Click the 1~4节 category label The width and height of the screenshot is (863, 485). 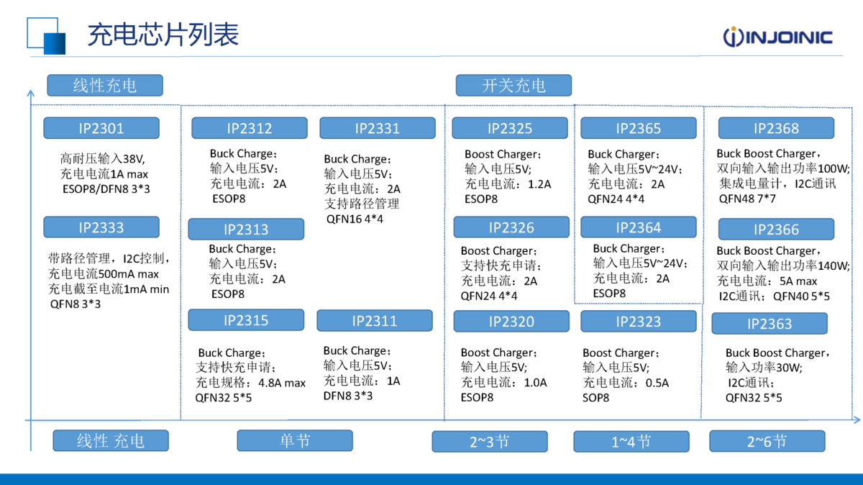pos(631,441)
